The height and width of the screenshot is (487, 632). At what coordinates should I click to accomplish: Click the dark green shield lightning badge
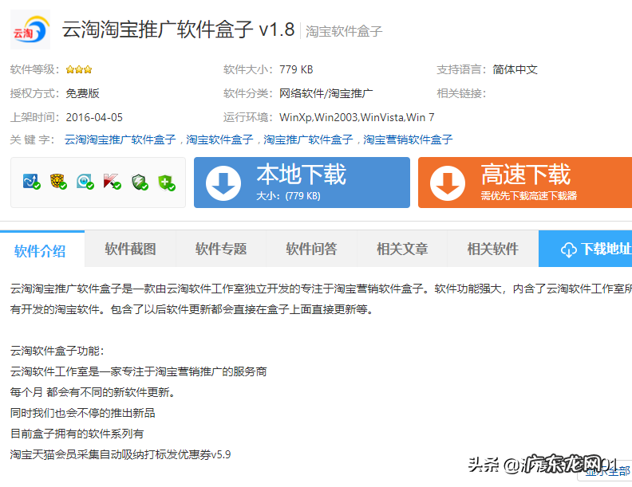(x=140, y=182)
